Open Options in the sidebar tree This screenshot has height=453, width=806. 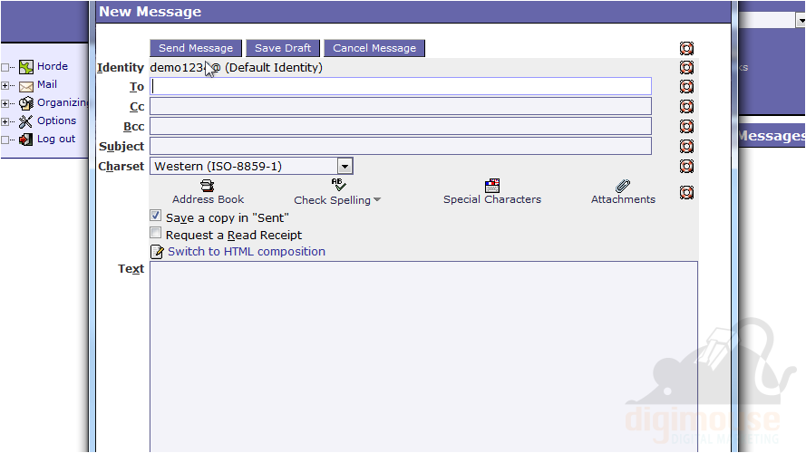pos(56,120)
